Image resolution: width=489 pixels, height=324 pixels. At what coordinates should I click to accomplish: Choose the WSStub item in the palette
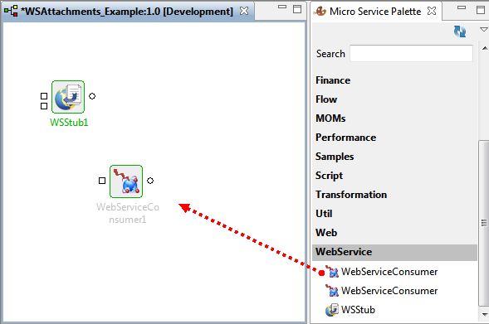pyautogui.click(x=350, y=310)
